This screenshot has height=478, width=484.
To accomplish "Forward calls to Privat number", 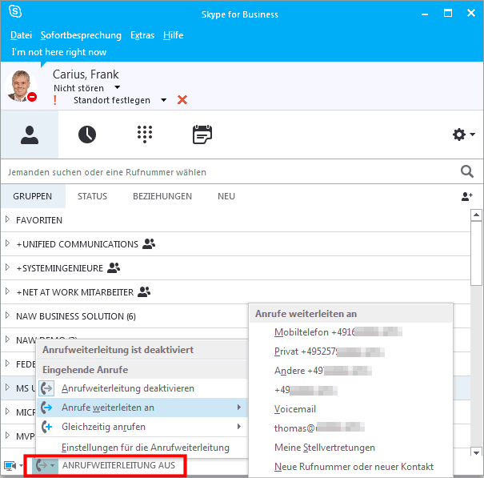I will 350,351.
